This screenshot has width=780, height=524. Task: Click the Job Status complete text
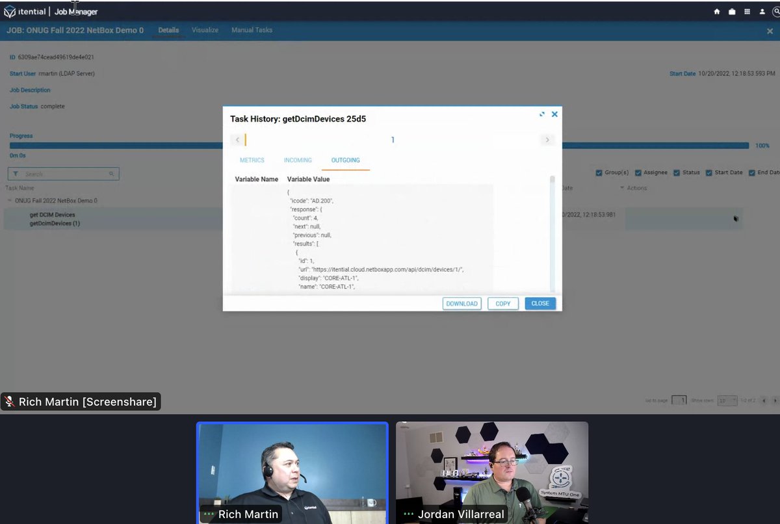(53, 106)
